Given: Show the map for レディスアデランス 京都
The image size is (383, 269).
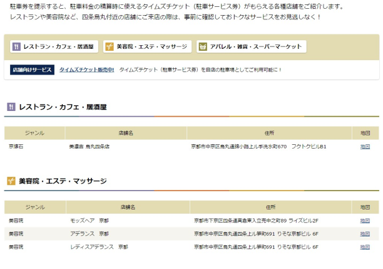Looking at the screenshot, I should point(365,247).
